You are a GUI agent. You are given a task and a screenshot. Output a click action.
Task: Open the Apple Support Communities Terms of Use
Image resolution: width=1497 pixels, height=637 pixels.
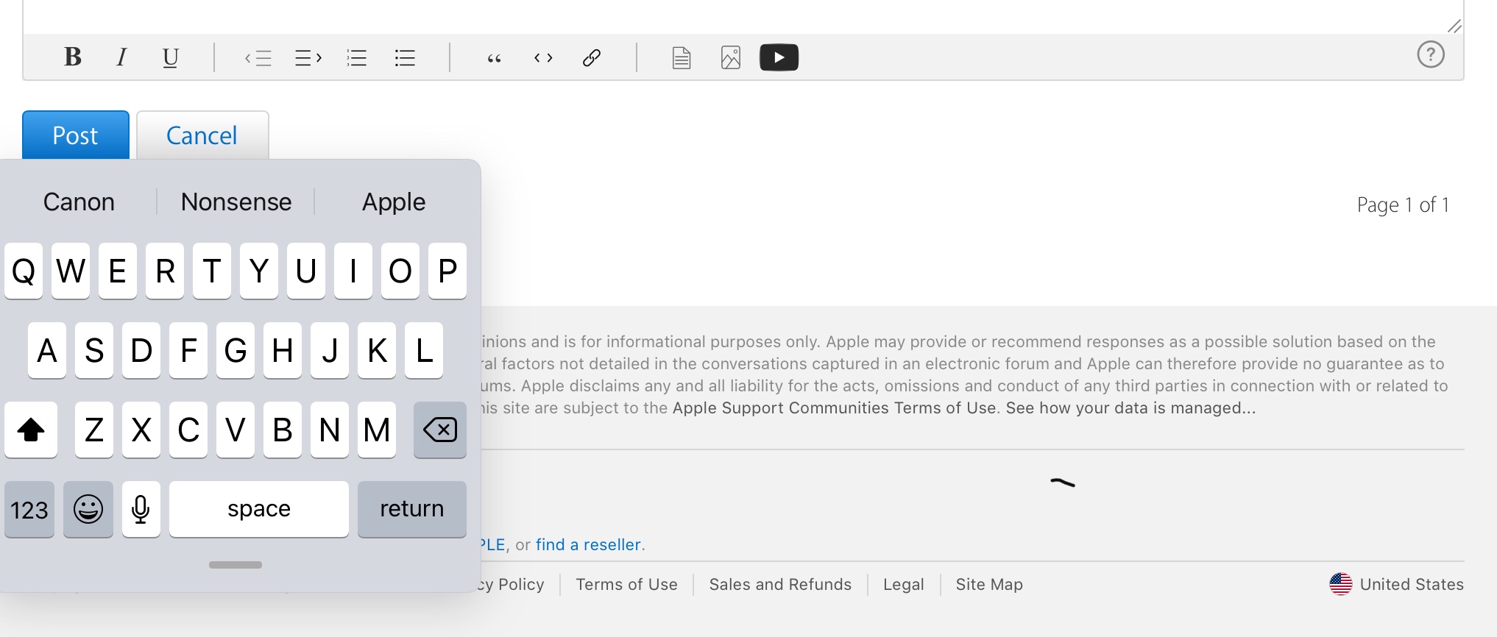[835, 408]
